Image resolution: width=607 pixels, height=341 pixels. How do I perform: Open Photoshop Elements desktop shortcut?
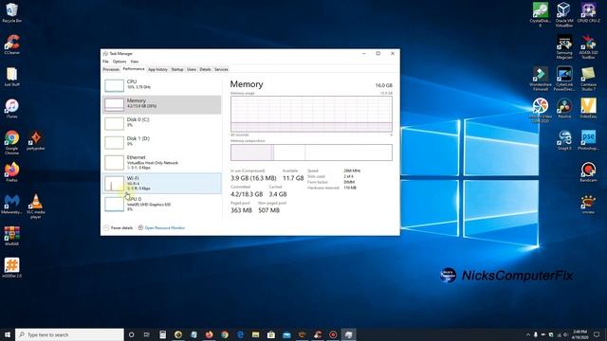point(588,140)
